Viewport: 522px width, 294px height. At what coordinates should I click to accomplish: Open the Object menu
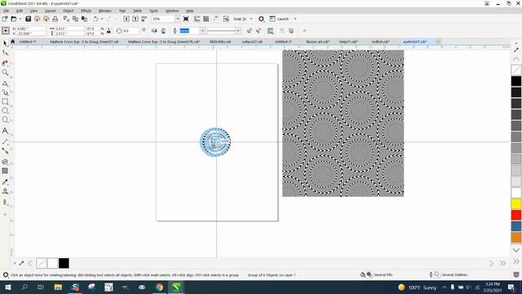68,11
